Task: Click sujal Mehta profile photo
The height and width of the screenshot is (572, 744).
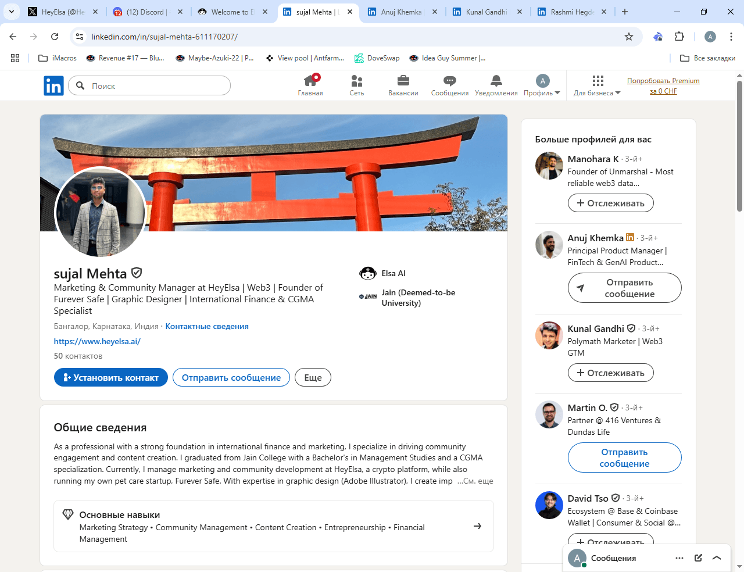Action: coord(100,212)
